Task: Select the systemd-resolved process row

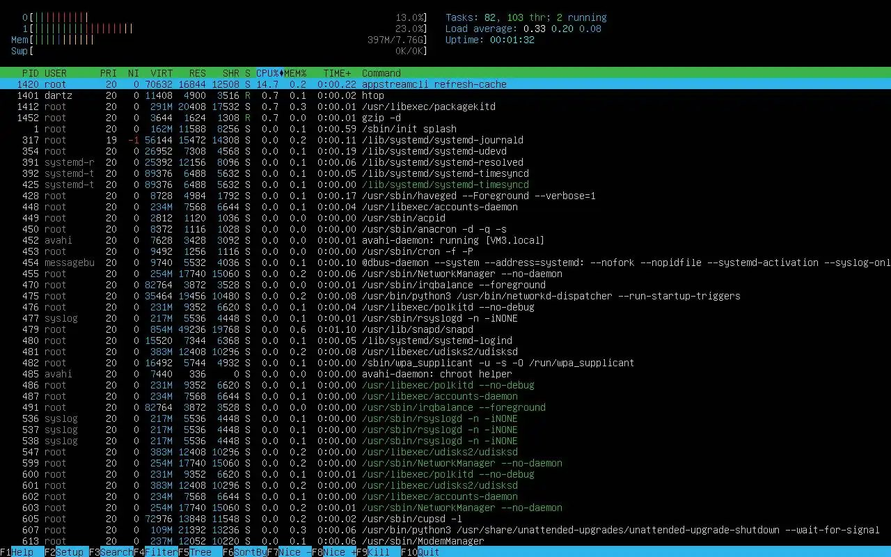Action: (x=445, y=162)
